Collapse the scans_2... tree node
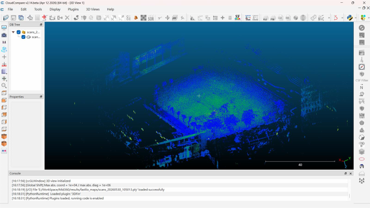This screenshot has height=208, width=370. point(13,32)
